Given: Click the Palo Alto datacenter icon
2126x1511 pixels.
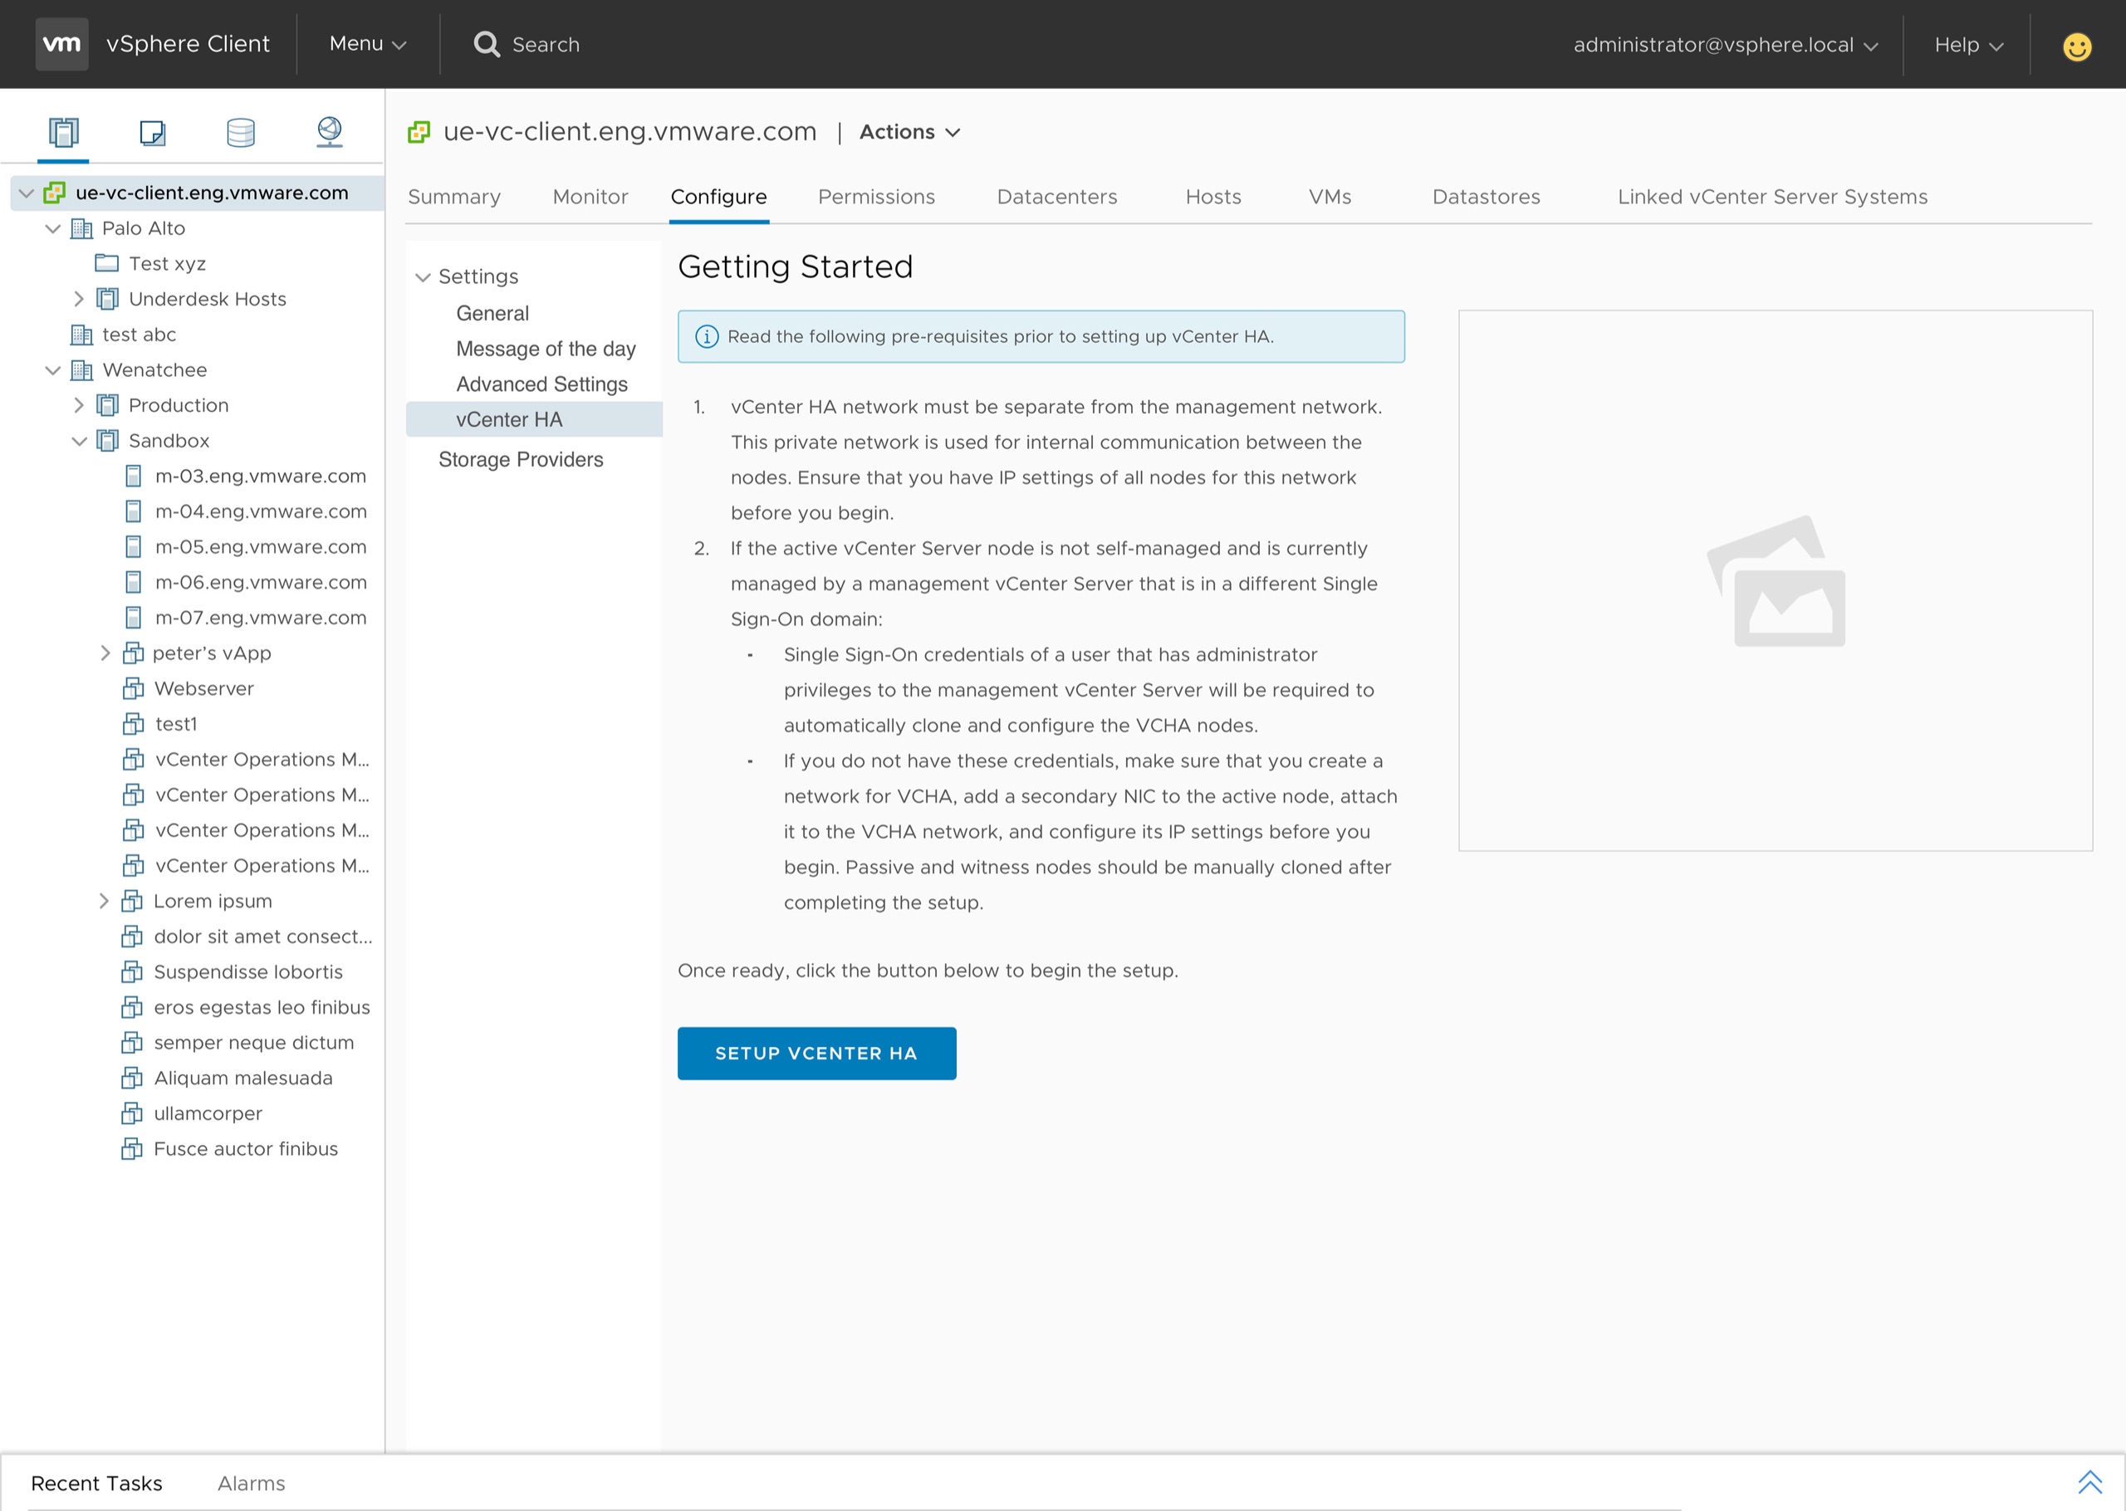Looking at the screenshot, I should pos(82,228).
